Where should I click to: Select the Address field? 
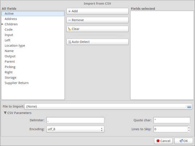pyautogui.click(x=33, y=19)
